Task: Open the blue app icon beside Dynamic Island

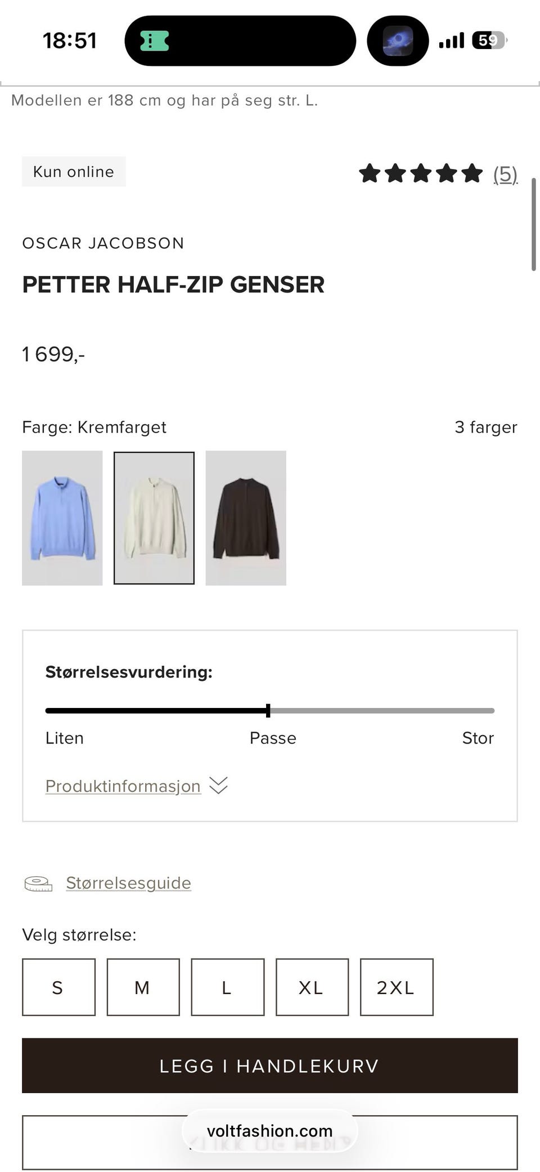Action: [398, 41]
